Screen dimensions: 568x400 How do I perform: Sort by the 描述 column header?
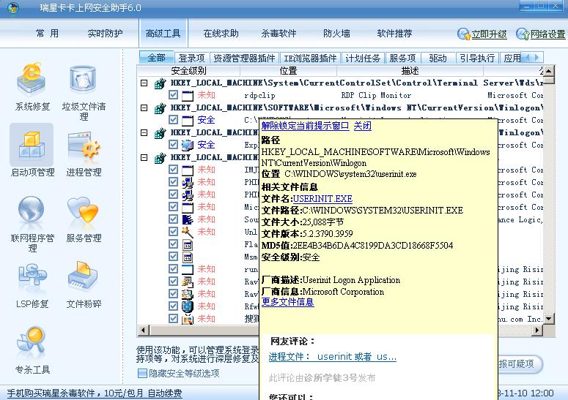point(410,71)
